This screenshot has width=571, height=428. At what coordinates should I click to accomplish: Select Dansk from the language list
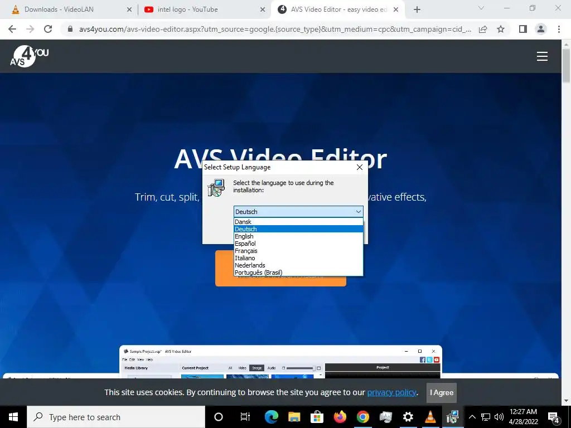point(298,222)
